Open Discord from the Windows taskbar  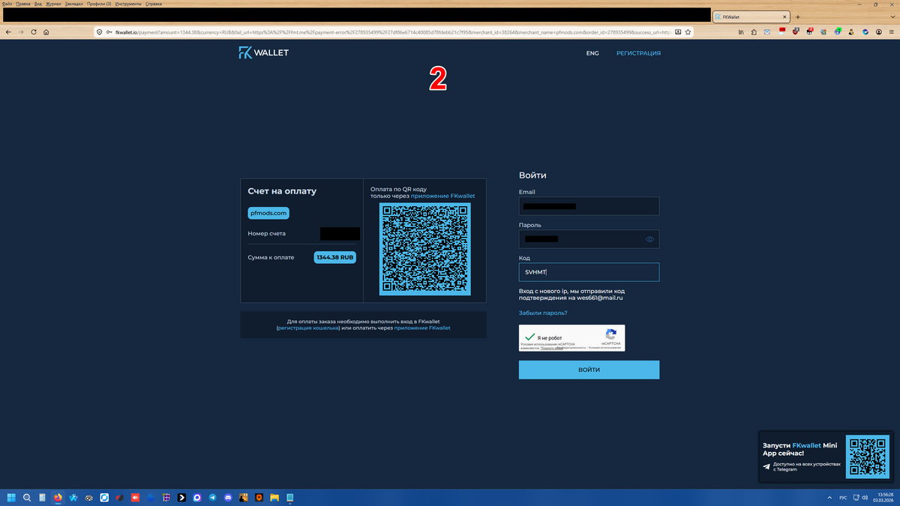(x=228, y=498)
